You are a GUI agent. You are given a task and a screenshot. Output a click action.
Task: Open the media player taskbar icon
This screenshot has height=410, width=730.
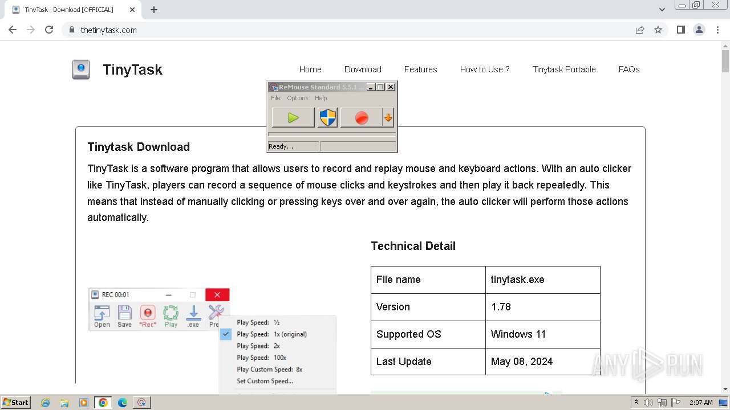pyautogui.click(x=84, y=403)
